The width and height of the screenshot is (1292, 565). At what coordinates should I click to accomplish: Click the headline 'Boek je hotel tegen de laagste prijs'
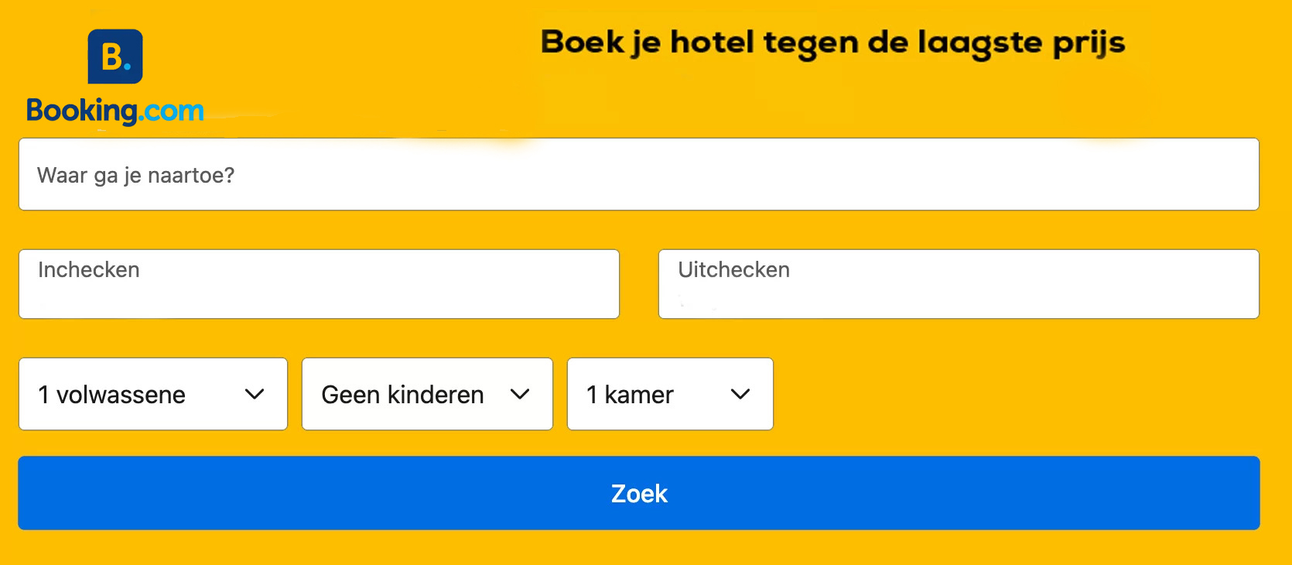coord(832,43)
